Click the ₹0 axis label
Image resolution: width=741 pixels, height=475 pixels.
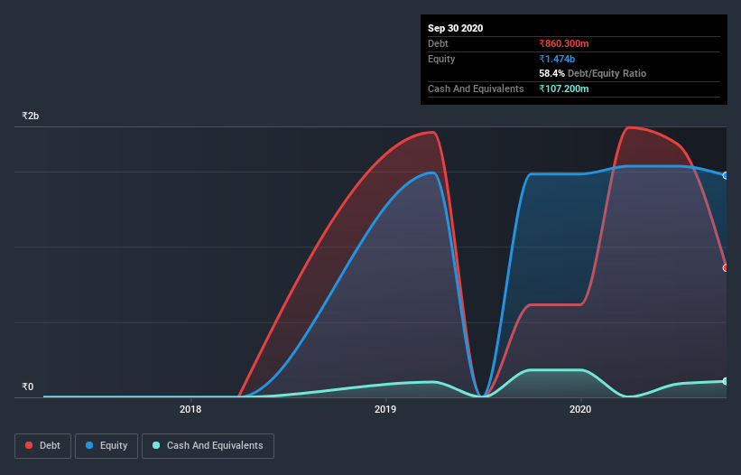coord(27,387)
